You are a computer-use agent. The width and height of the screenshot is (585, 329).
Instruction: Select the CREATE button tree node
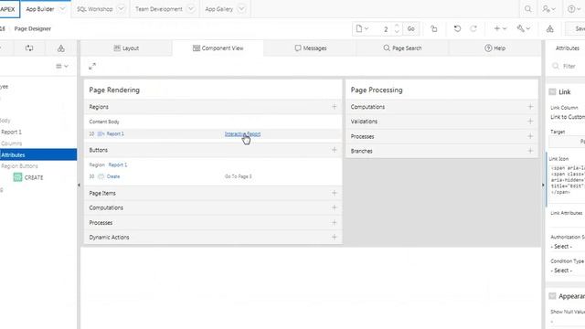[x=34, y=177]
